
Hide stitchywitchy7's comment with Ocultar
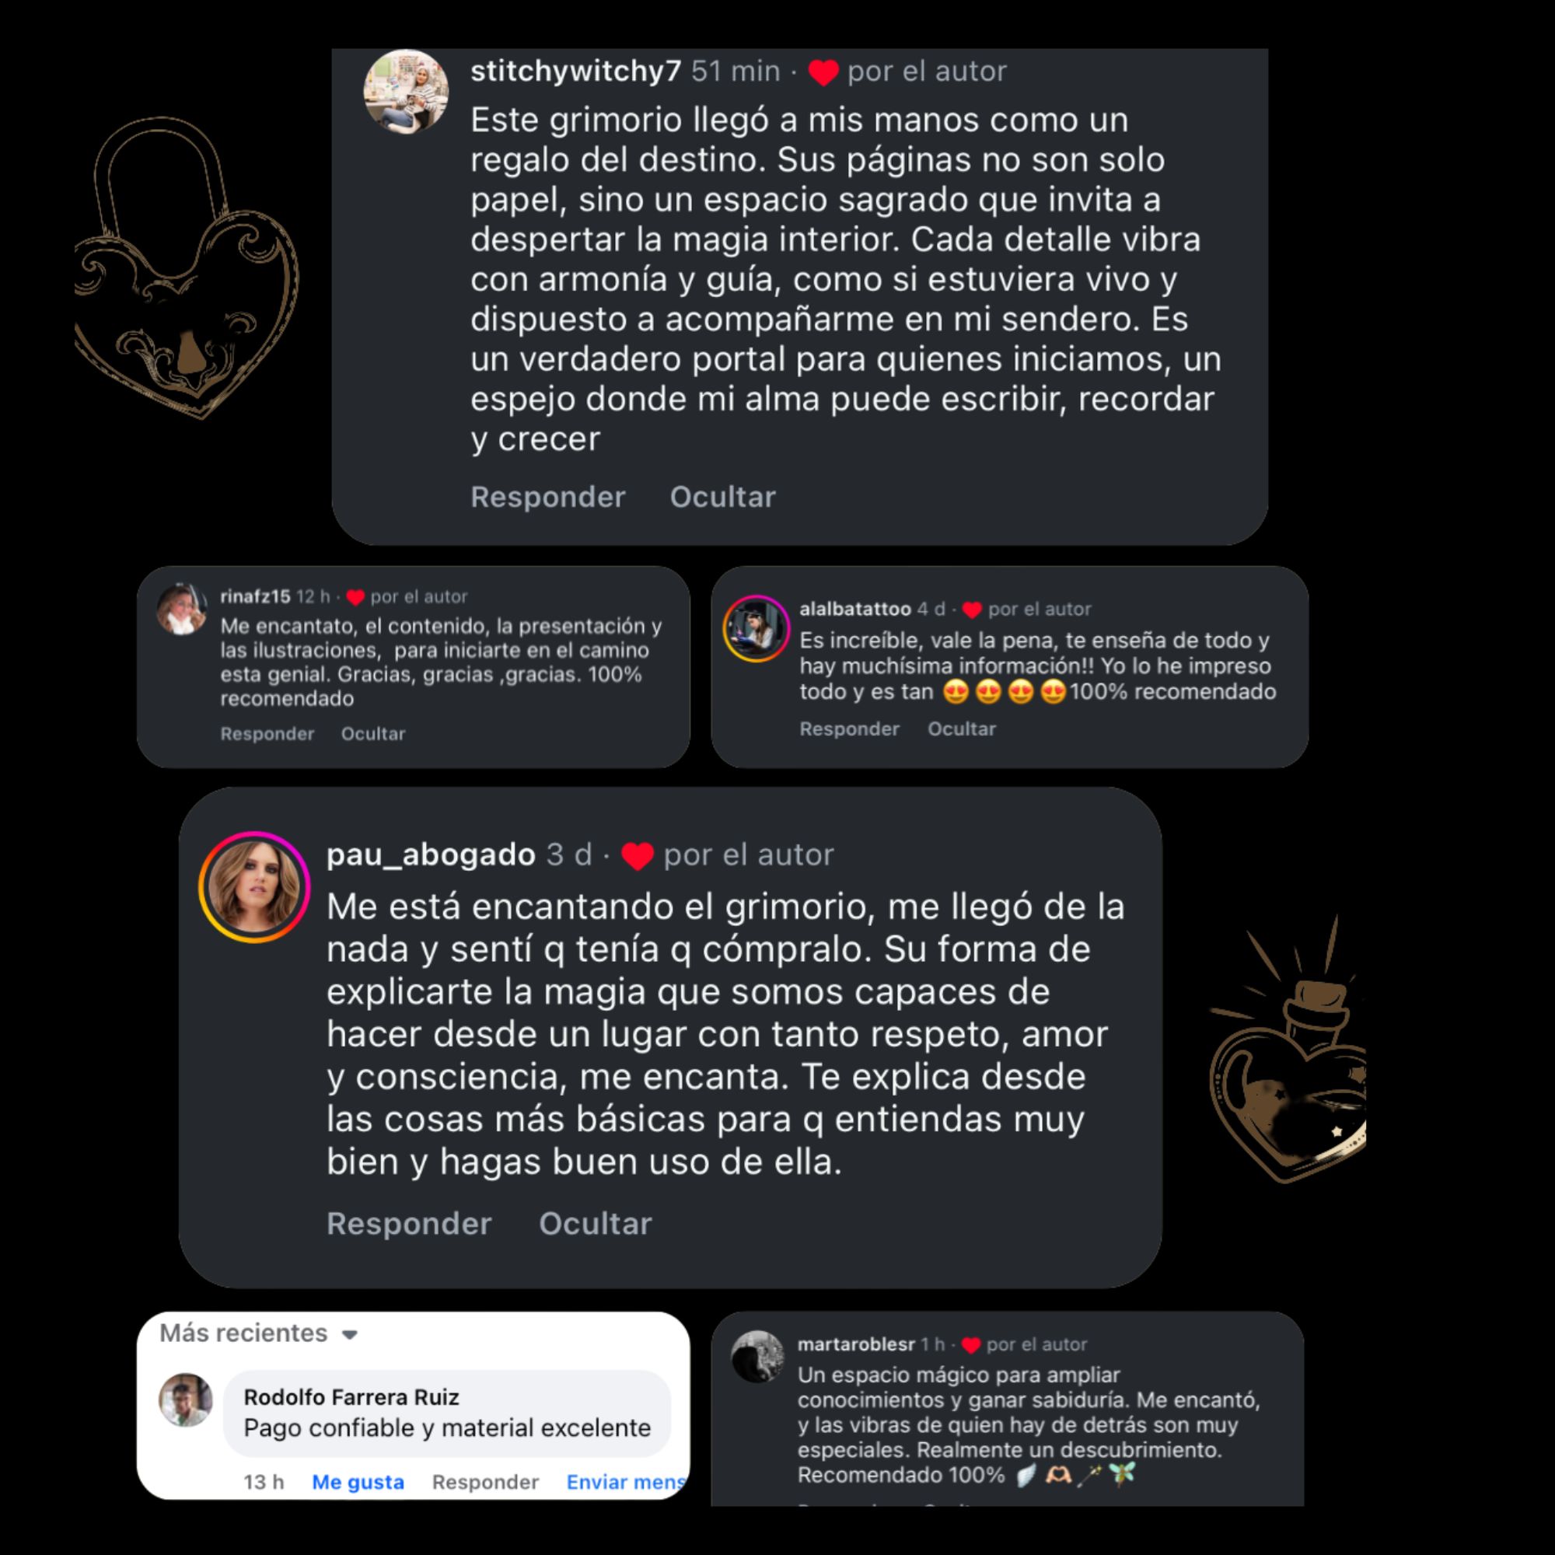[723, 497]
